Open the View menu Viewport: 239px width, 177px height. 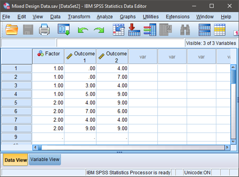38,17
